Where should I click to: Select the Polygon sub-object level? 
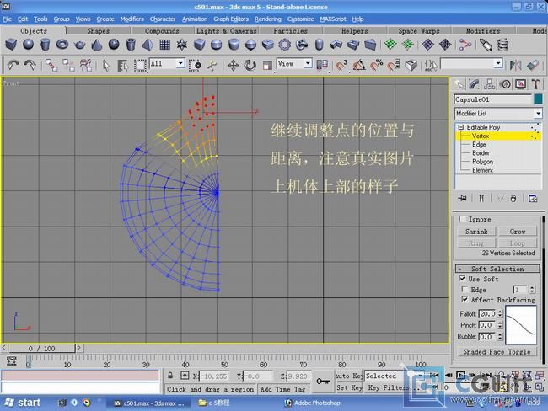tap(482, 162)
